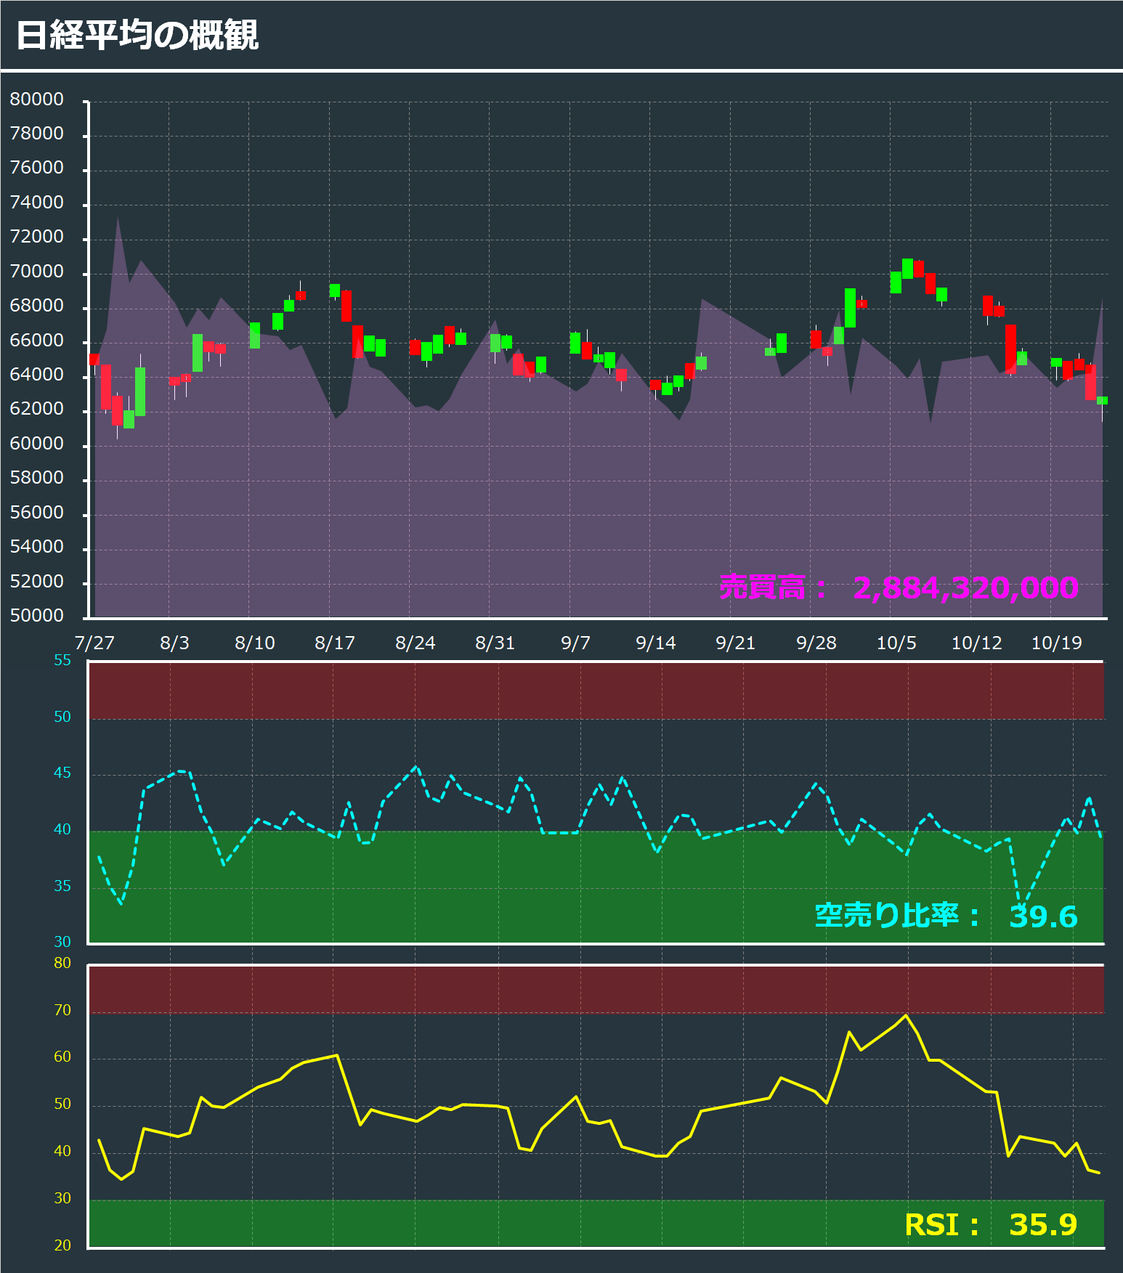Image resolution: width=1123 pixels, height=1273 pixels.
Task: Click the 72000 price axis label
Action: 37,236
